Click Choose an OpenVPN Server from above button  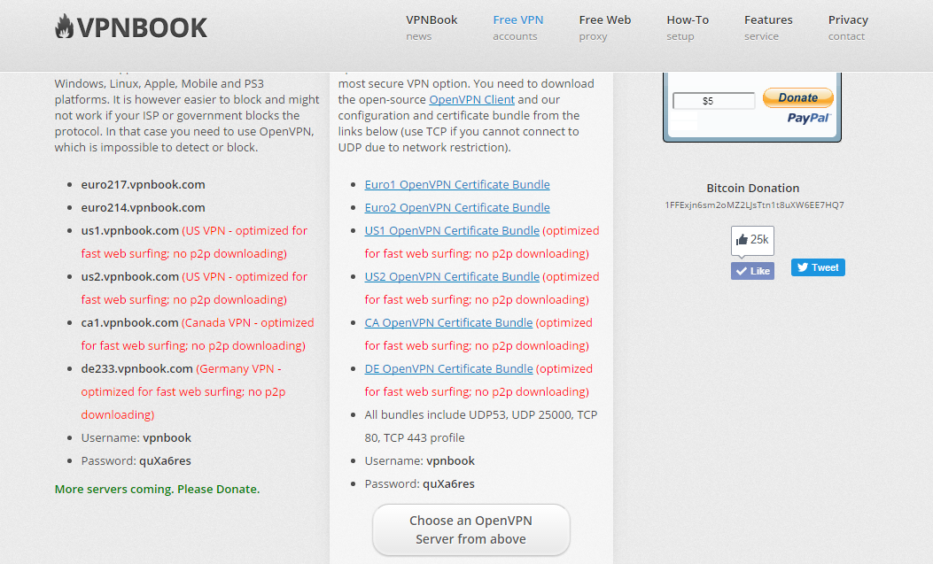(x=471, y=529)
